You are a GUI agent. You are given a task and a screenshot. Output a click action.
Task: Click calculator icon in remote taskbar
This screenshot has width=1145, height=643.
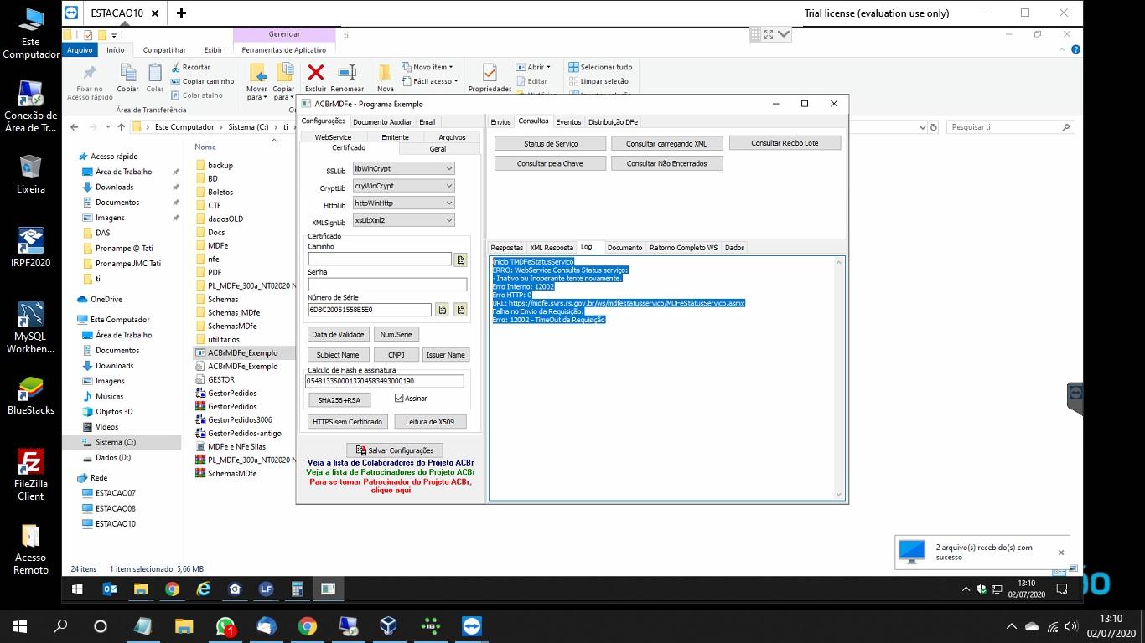click(297, 589)
